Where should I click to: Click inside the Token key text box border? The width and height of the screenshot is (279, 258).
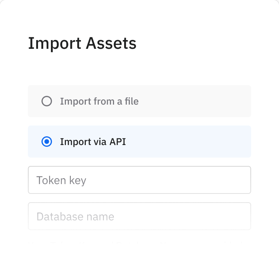tap(139, 180)
